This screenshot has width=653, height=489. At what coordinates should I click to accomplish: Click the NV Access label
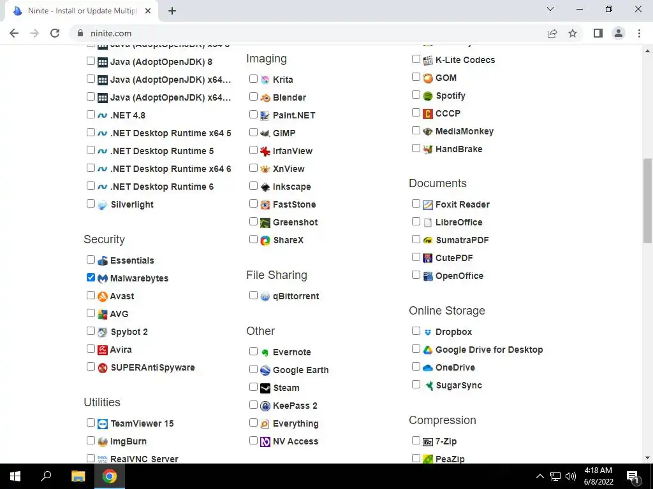[x=296, y=442]
